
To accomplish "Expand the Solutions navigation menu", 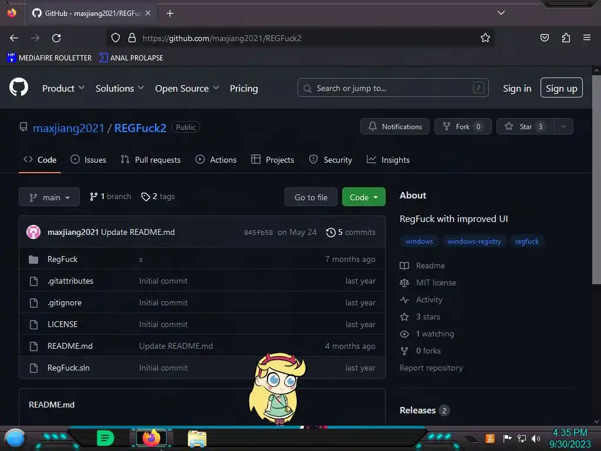I will click(x=120, y=88).
